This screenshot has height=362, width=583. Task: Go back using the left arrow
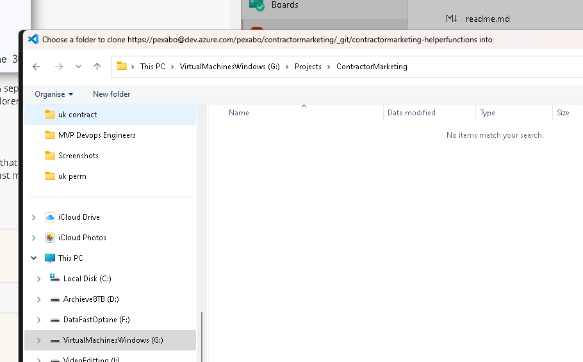tap(37, 67)
